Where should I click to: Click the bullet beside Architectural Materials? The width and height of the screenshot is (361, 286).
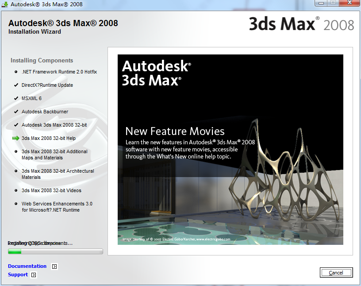pyautogui.click(x=16, y=171)
